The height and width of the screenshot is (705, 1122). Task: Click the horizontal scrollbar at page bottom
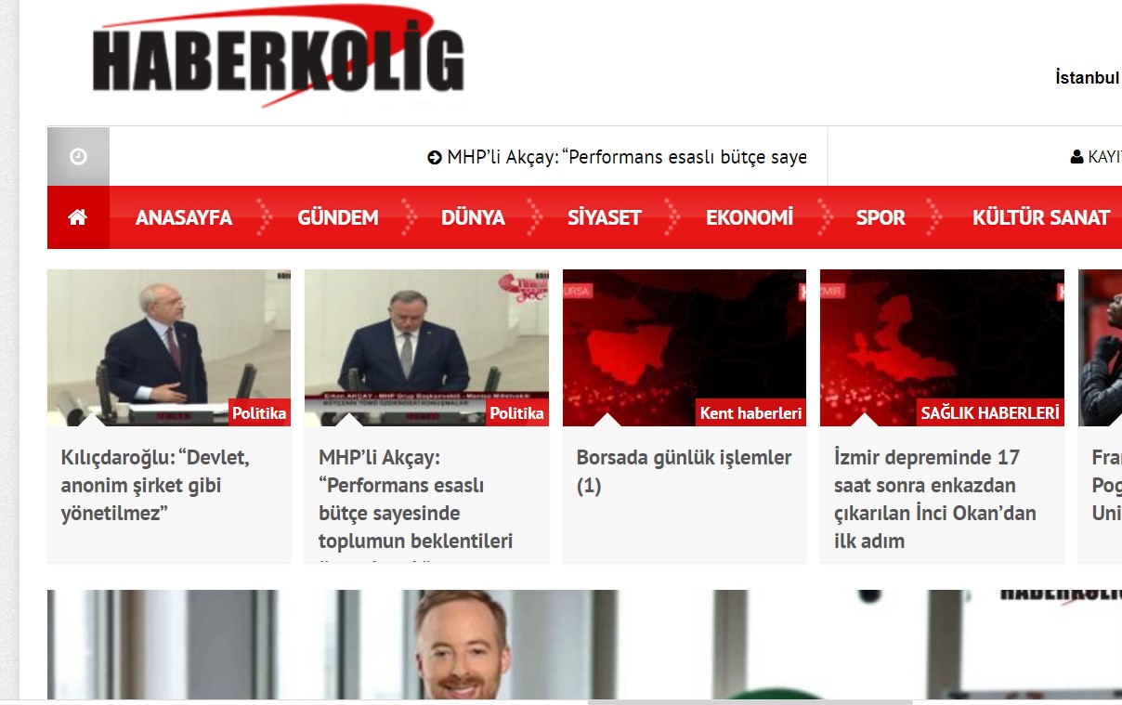coord(750,701)
